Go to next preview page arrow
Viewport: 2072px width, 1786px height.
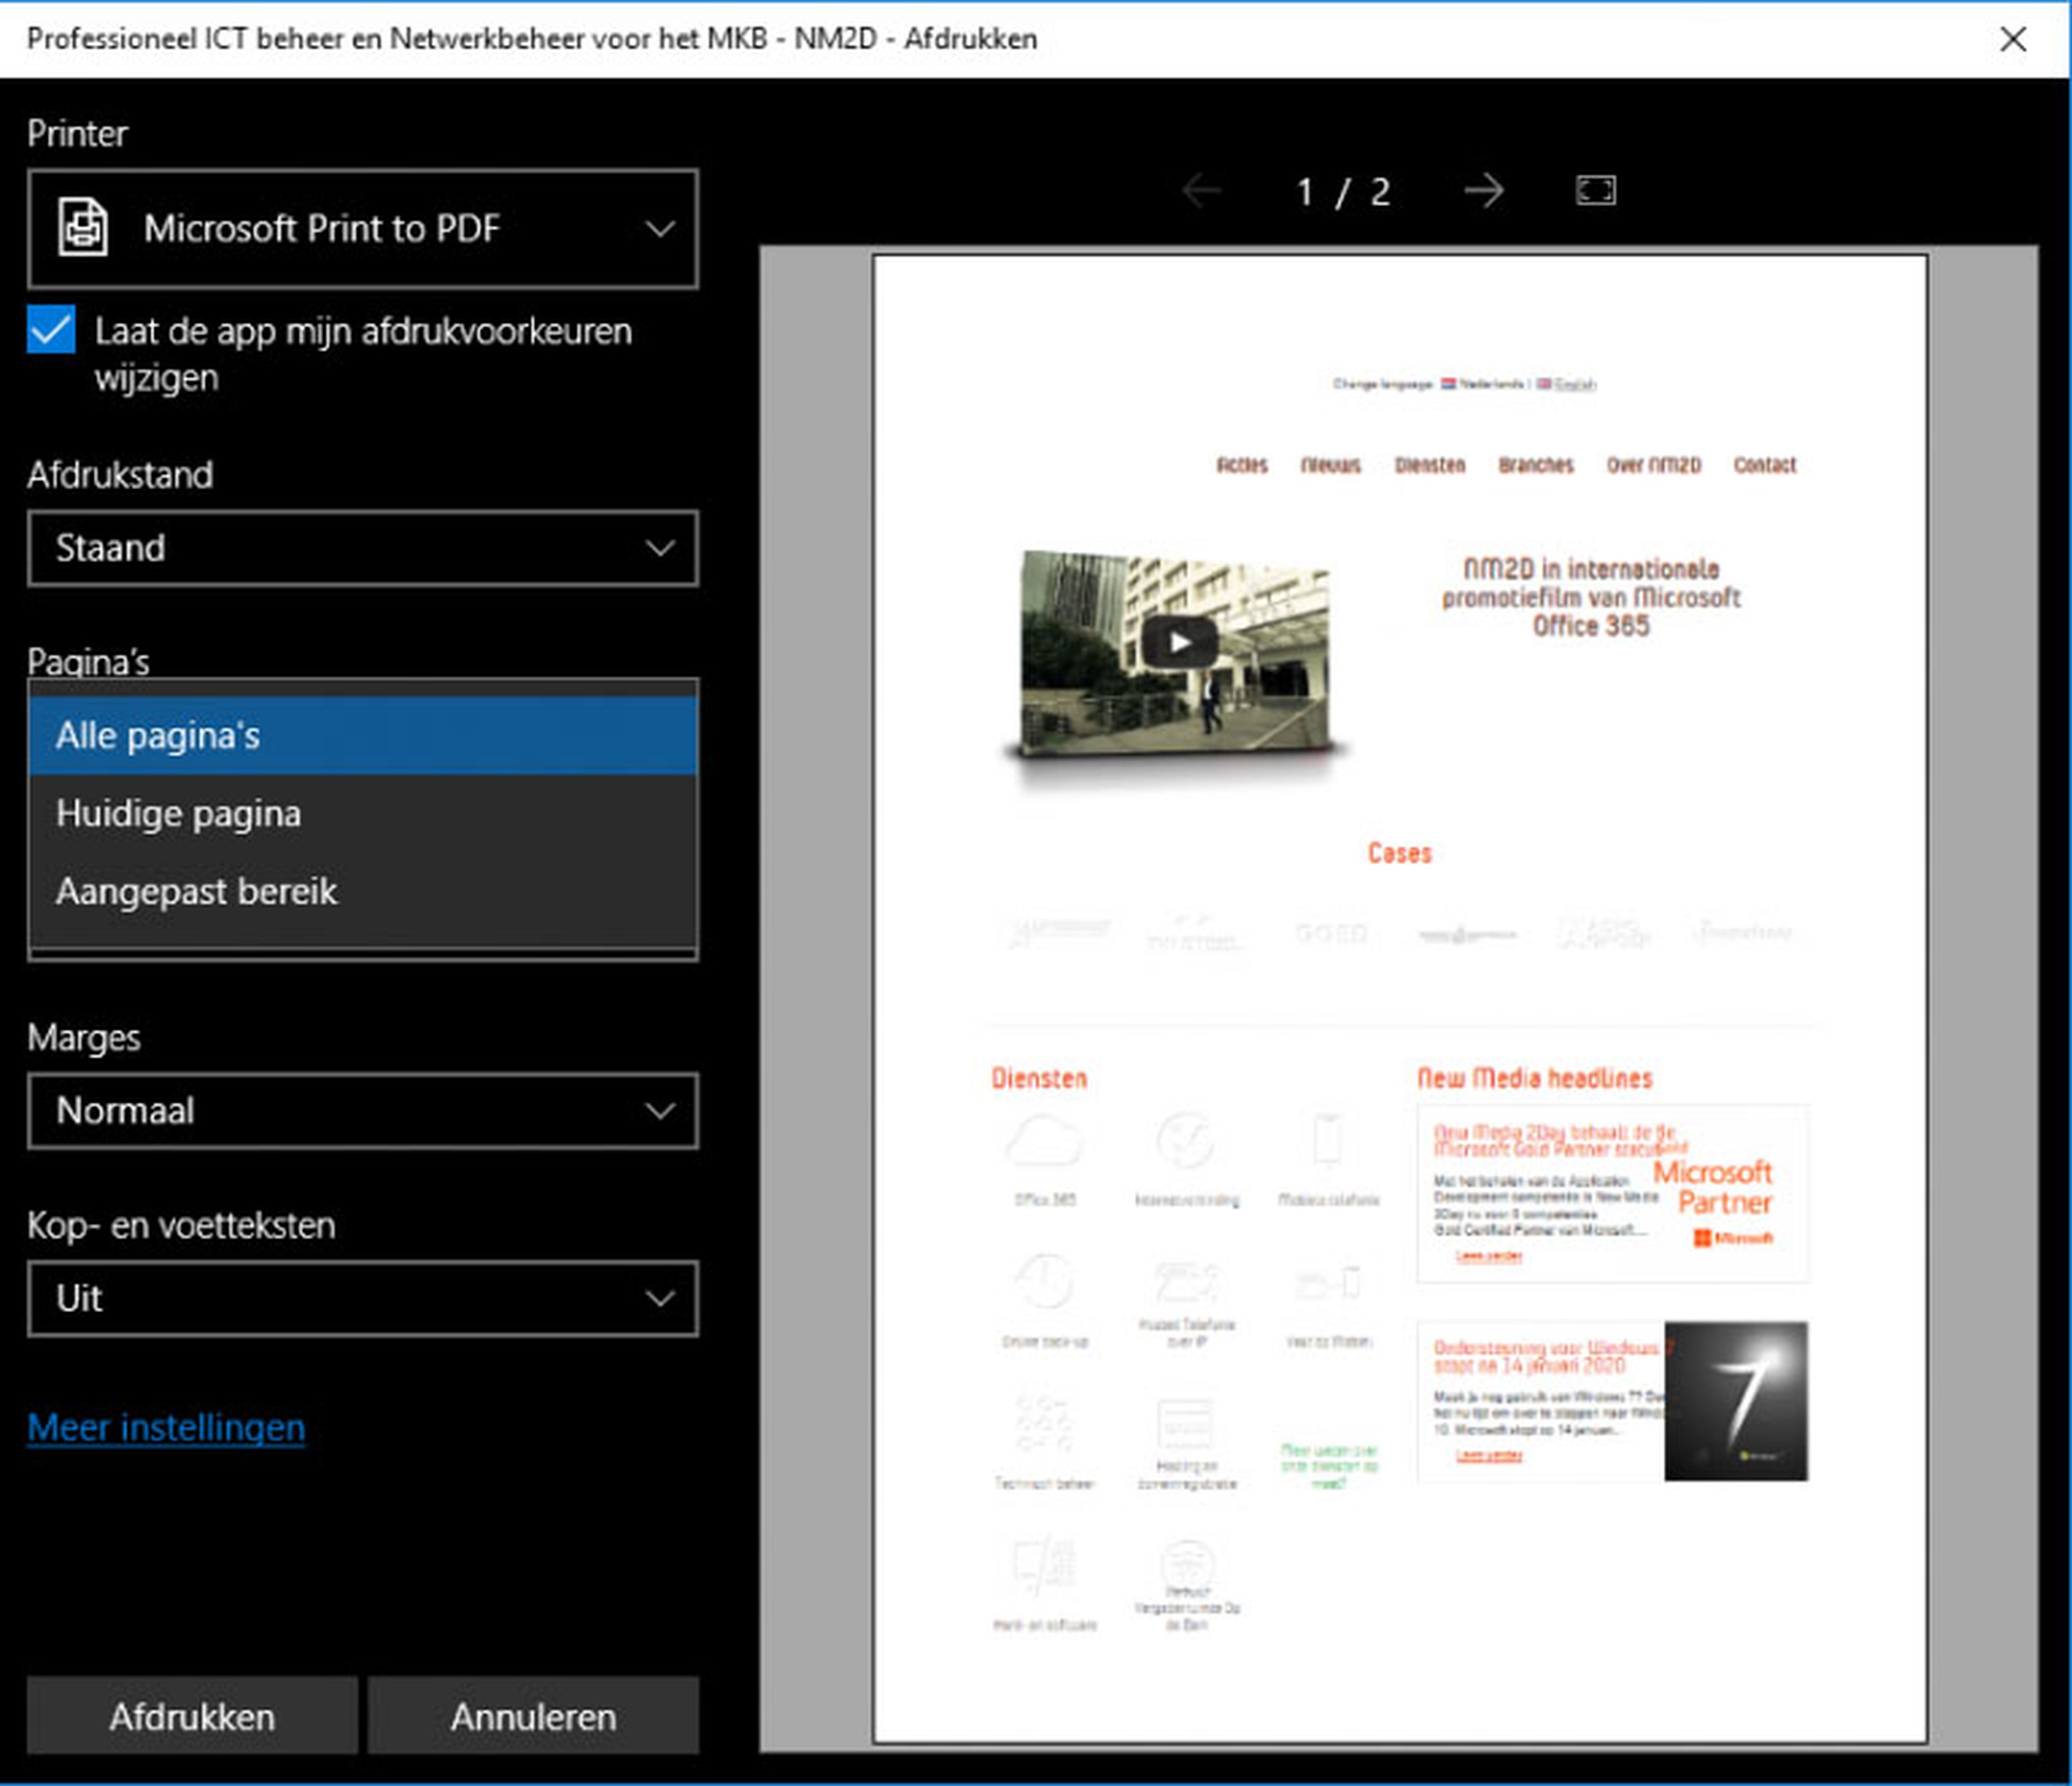point(1483,190)
